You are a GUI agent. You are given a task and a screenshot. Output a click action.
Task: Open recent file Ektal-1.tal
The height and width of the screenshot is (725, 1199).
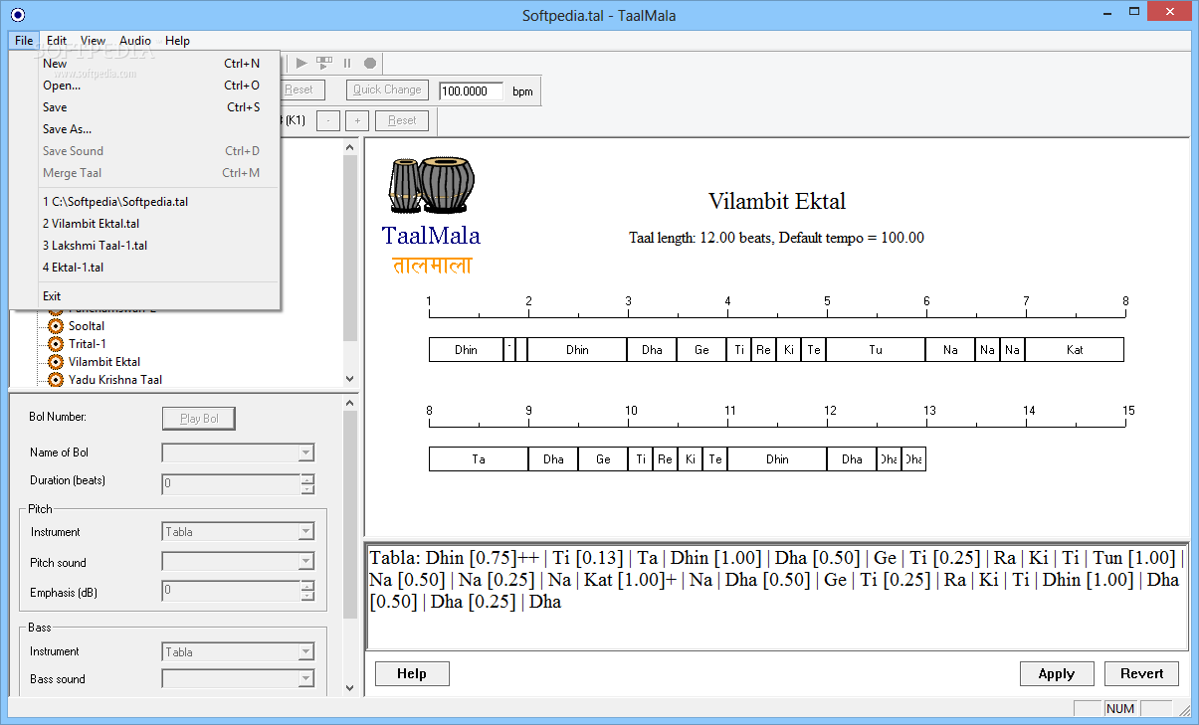145,268
